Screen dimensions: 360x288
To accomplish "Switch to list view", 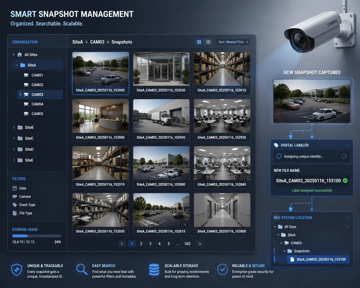I will click(208, 42).
